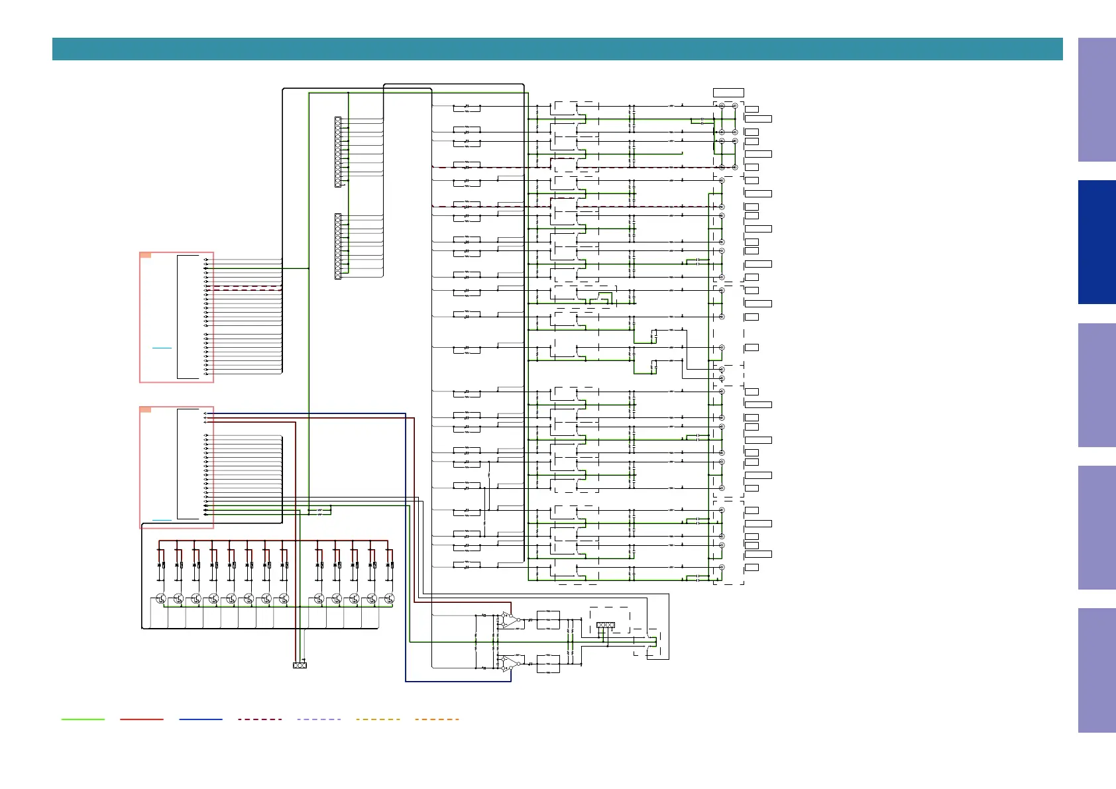Follow the cyan link in the lower pink box
The height and width of the screenshot is (789, 1116).
(162, 520)
